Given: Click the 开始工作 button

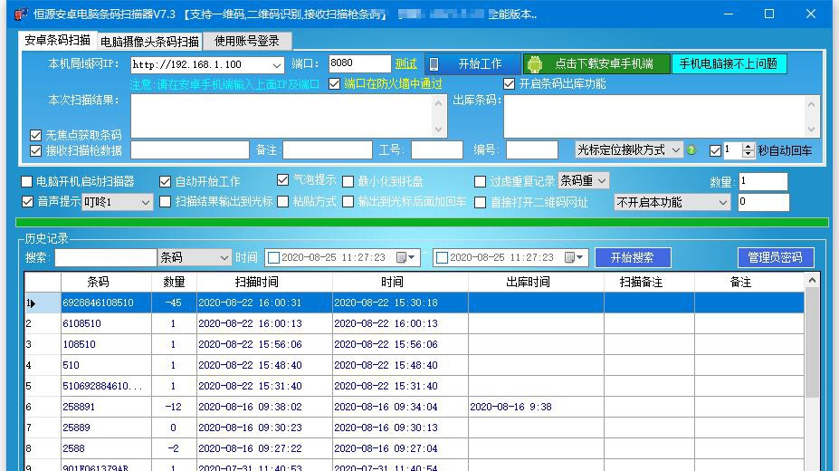Looking at the screenshot, I should coord(473,64).
